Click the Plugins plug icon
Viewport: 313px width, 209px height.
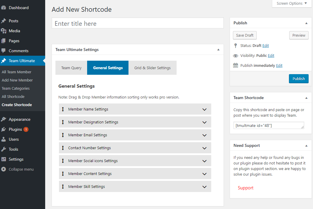coord(4,129)
